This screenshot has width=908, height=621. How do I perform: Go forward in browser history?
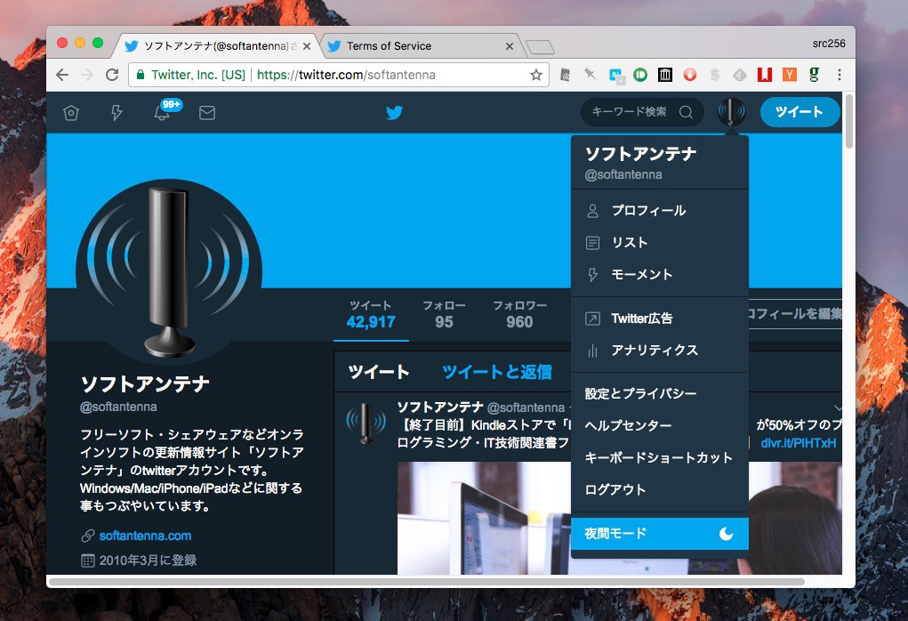pos(87,75)
